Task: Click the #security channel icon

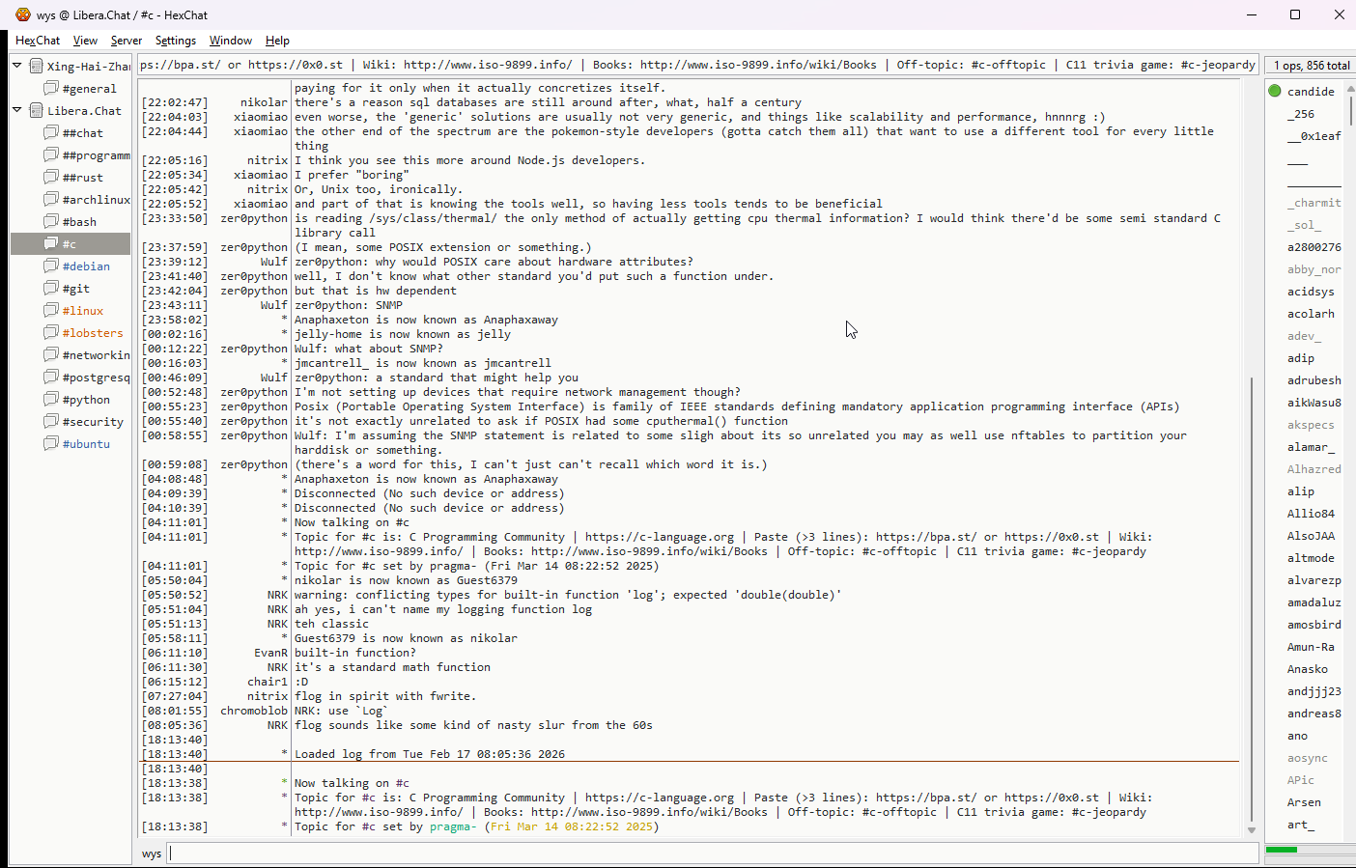Action: point(51,421)
